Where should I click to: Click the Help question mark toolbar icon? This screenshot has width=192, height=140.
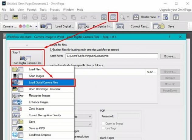click(x=176, y=17)
